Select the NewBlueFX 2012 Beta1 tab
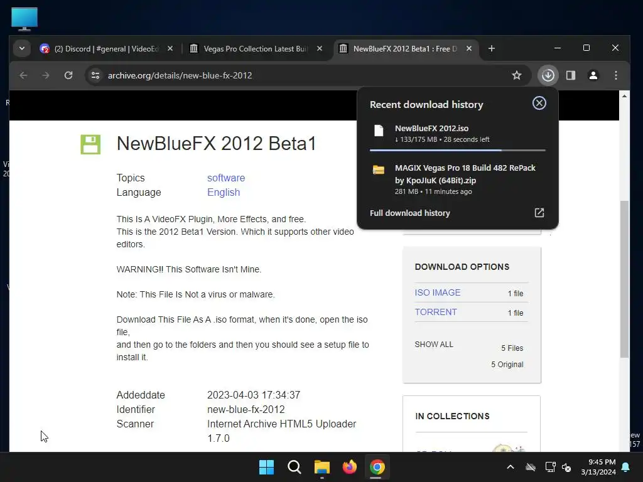643x482 pixels. 405,49
